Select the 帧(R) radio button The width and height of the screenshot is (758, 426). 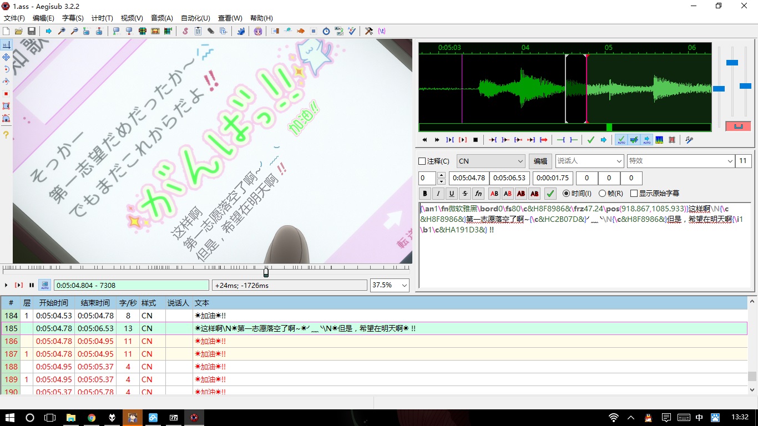coord(603,194)
